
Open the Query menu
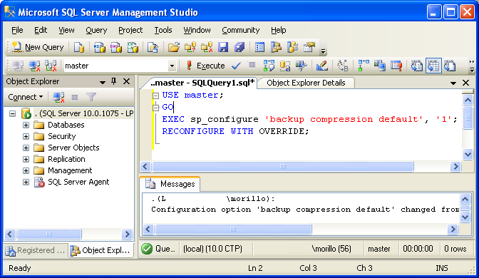coord(96,30)
